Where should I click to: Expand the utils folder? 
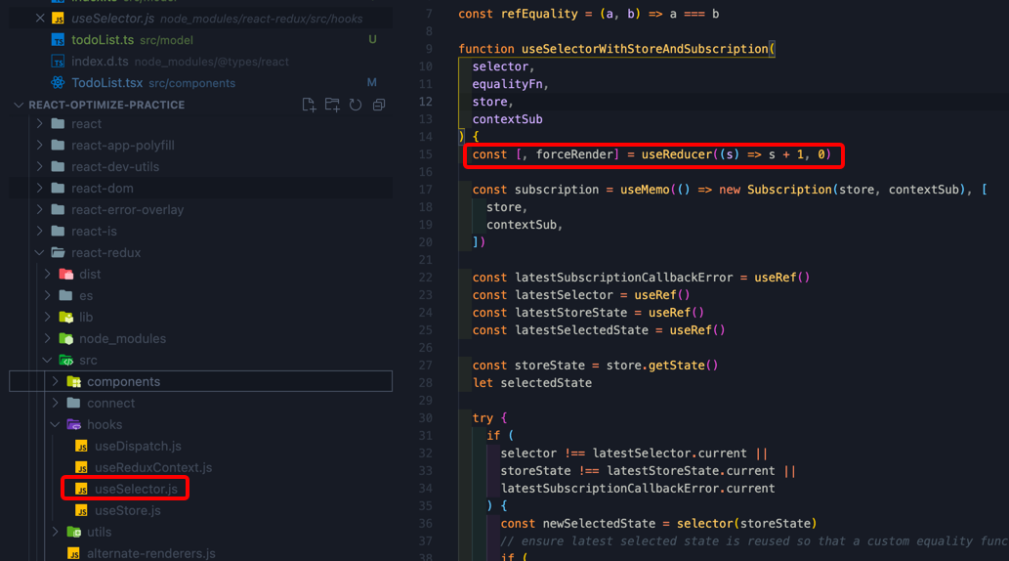pos(56,532)
